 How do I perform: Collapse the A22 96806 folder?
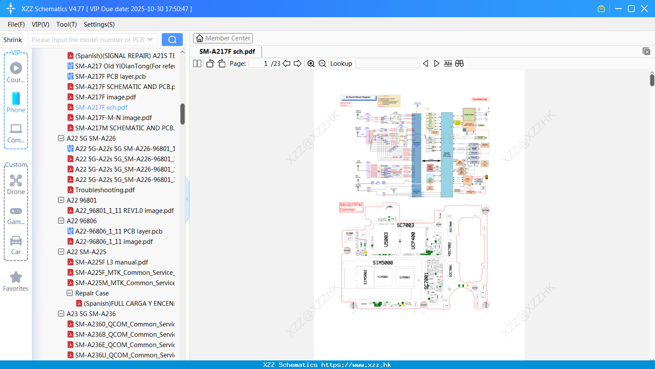click(61, 221)
